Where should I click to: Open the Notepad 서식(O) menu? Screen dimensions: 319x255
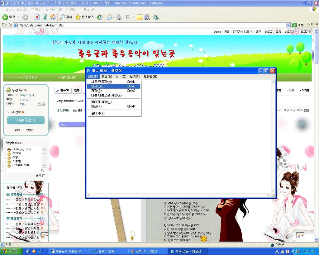coord(121,77)
